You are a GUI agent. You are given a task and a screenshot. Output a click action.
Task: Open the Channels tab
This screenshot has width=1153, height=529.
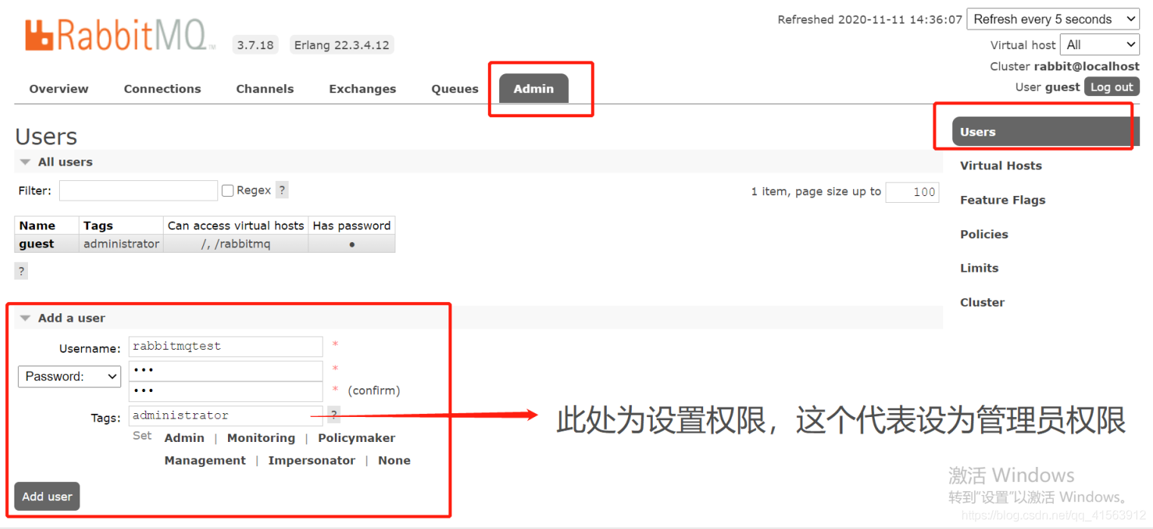264,89
